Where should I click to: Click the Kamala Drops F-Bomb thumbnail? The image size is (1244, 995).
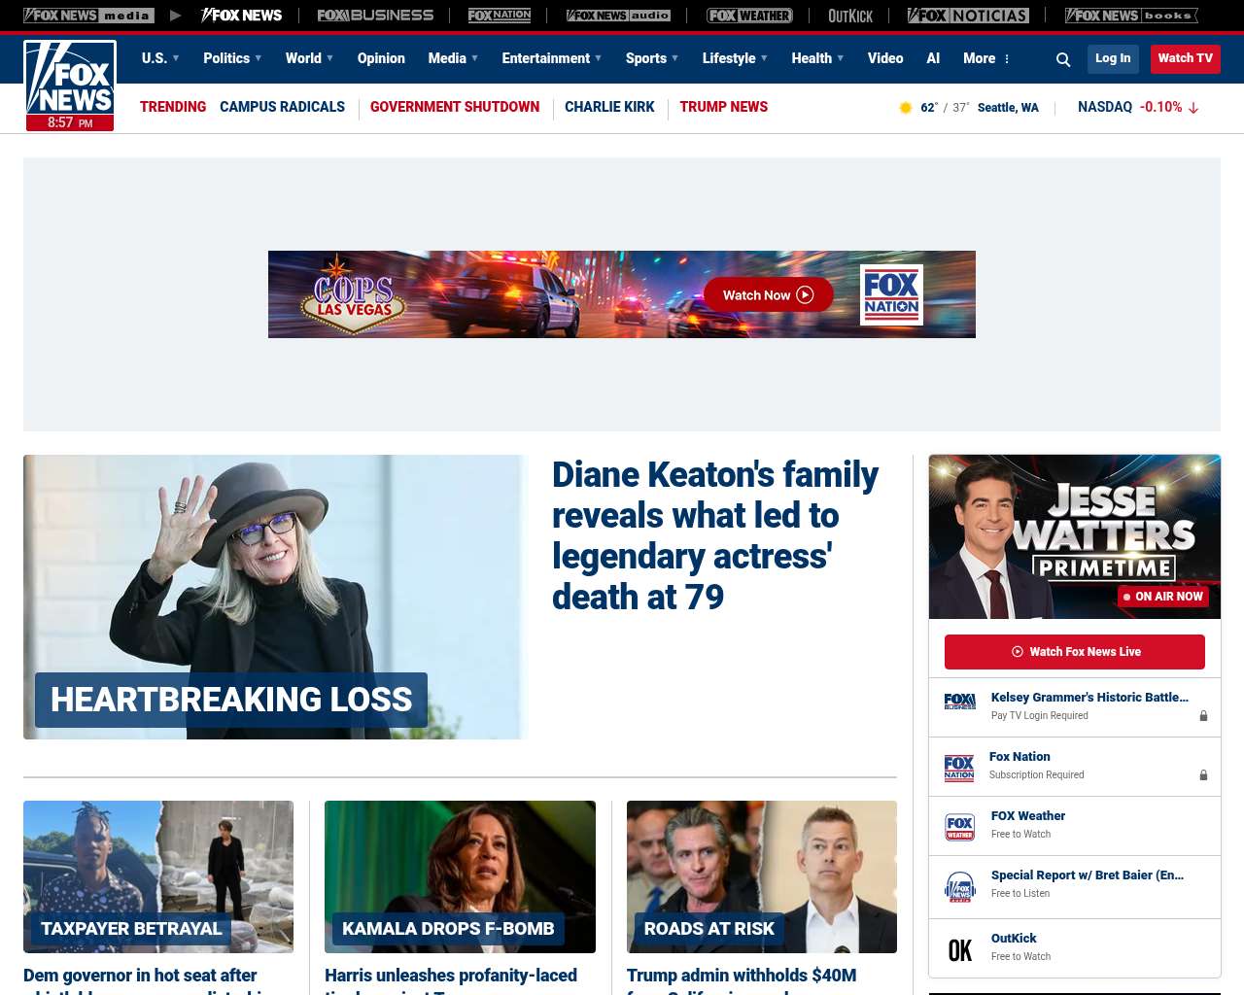[460, 875]
